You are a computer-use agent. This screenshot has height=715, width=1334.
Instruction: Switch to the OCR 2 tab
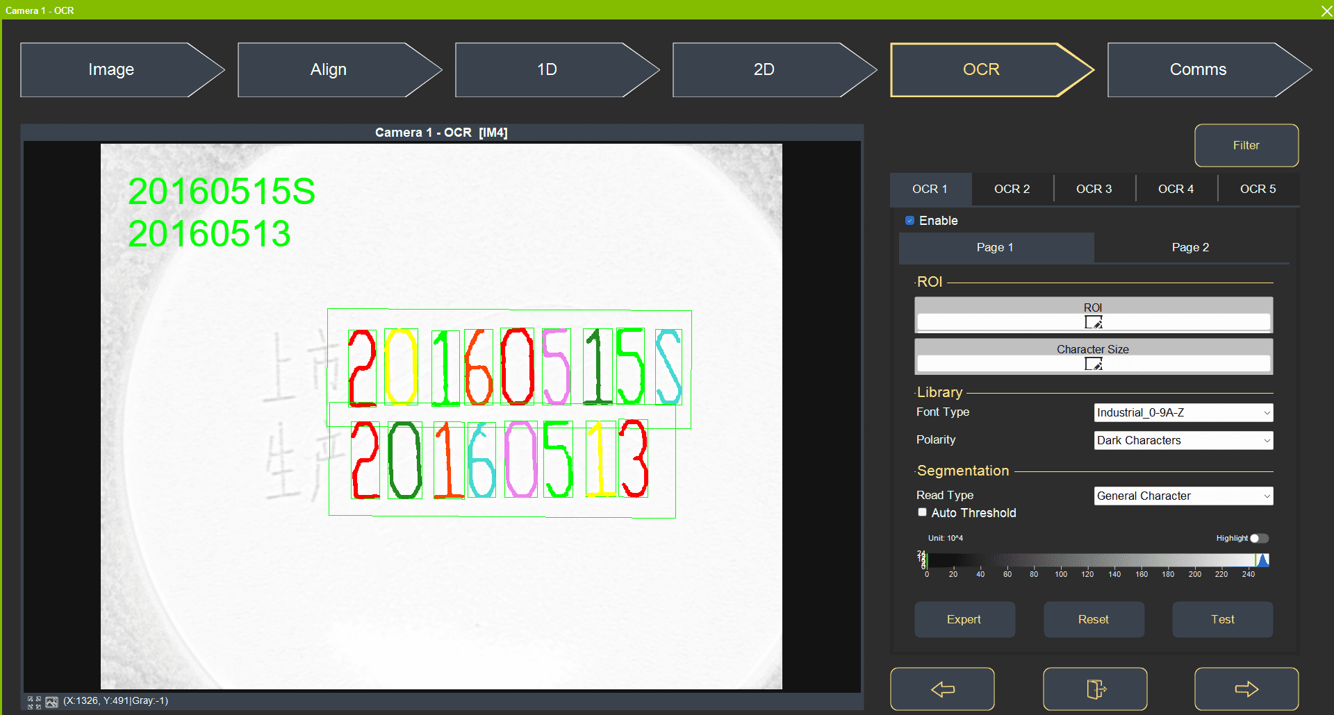coord(1012,189)
